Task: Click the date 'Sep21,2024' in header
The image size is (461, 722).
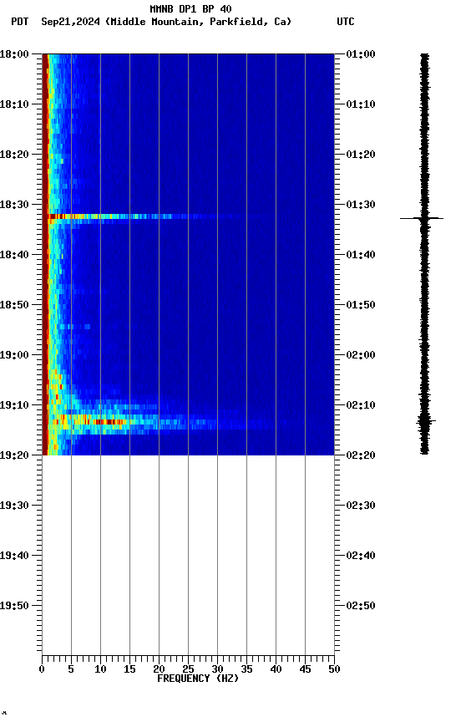Action: [x=70, y=22]
